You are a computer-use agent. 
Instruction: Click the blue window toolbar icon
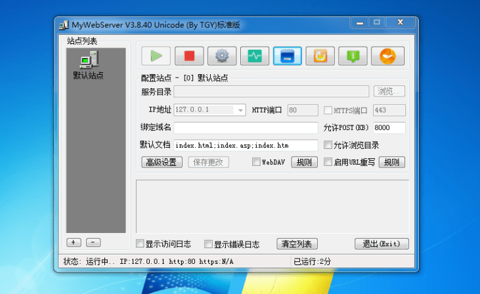pos(288,56)
